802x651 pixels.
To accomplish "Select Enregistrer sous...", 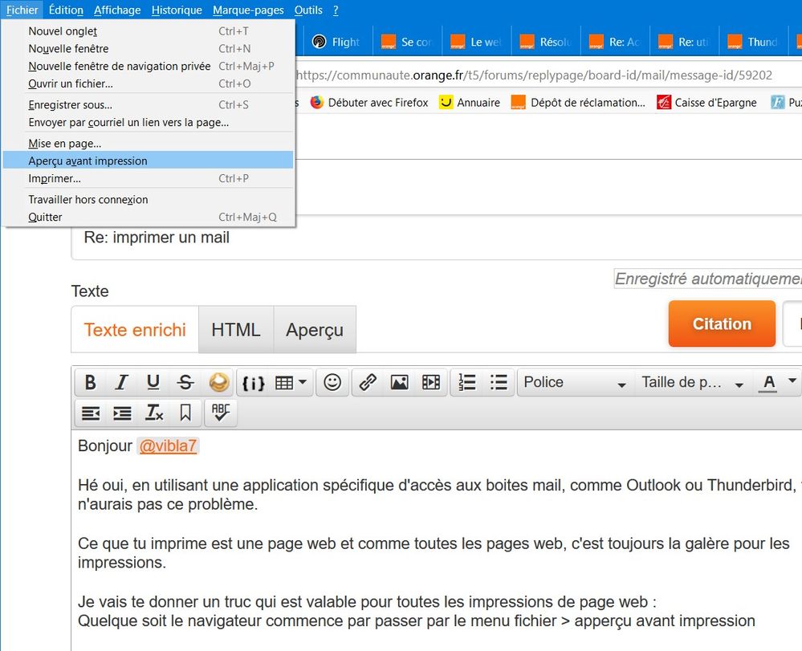I will click(149, 105).
